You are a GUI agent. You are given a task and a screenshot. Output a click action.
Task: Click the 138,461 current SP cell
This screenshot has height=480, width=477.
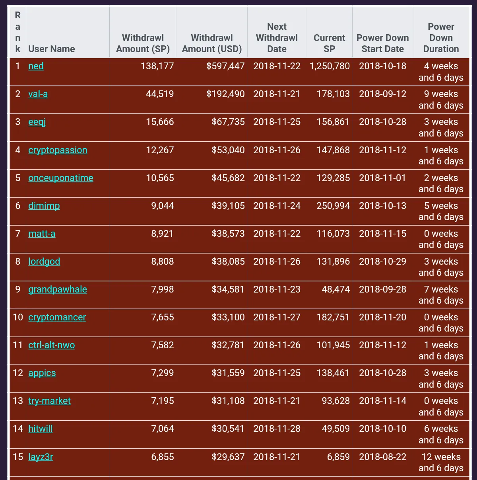coord(333,373)
